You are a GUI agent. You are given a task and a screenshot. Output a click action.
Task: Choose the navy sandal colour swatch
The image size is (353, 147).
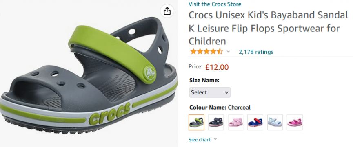[216, 123]
